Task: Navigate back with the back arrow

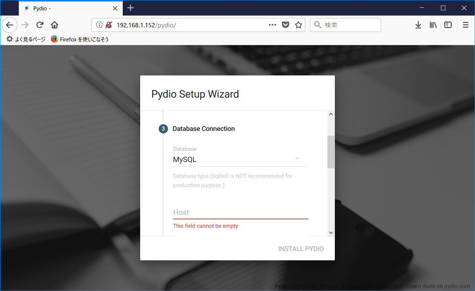Action: (x=9, y=25)
